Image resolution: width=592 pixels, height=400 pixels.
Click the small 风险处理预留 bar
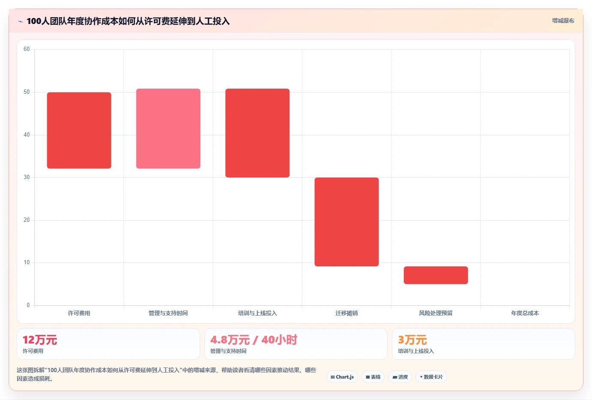pos(436,275)
